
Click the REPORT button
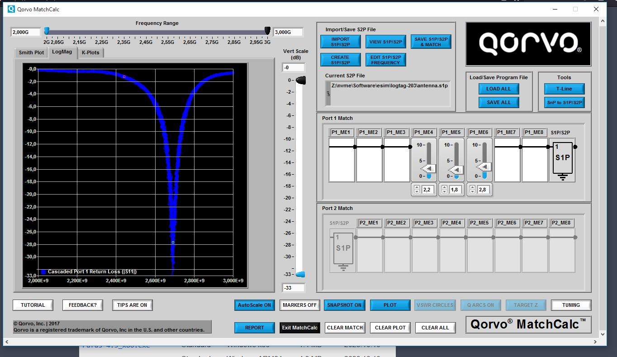[x=254, y=328]
